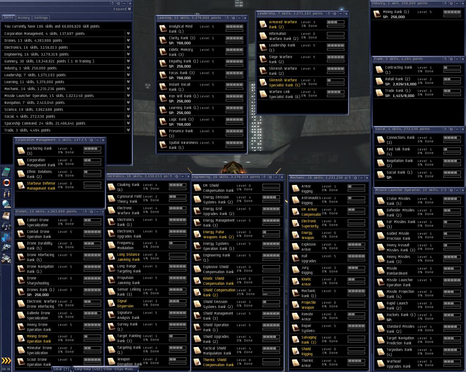The height and width of the screenshot is (372, 466).
Task: Click the Caldari Drone Specialization book icon
Action: 21,222
